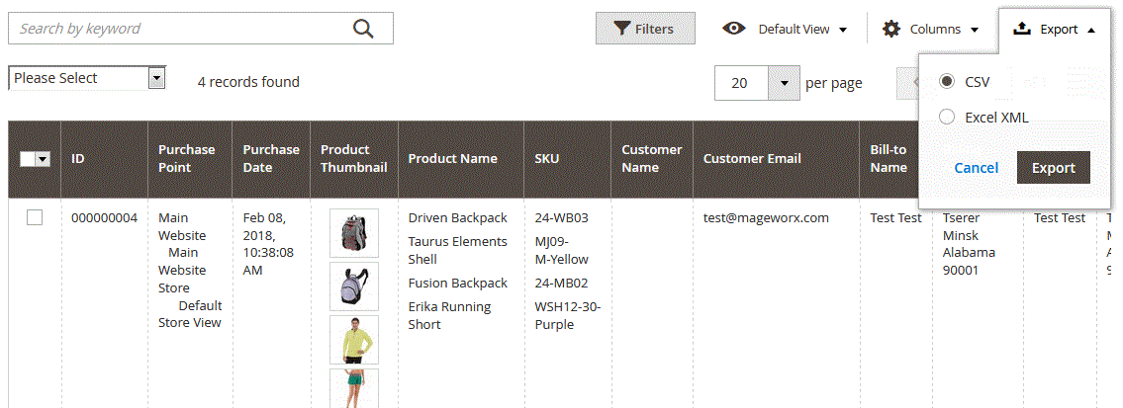The image size is (1123, 408).
Task: Click the eye icon beside Default View
Action: click(734, 29)
